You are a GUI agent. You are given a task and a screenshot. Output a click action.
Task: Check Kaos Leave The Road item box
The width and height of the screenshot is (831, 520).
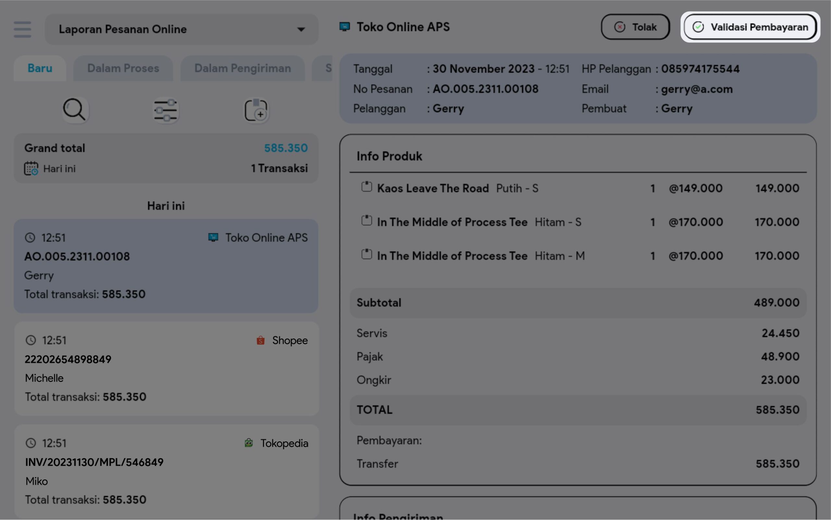tap(366, 187)
